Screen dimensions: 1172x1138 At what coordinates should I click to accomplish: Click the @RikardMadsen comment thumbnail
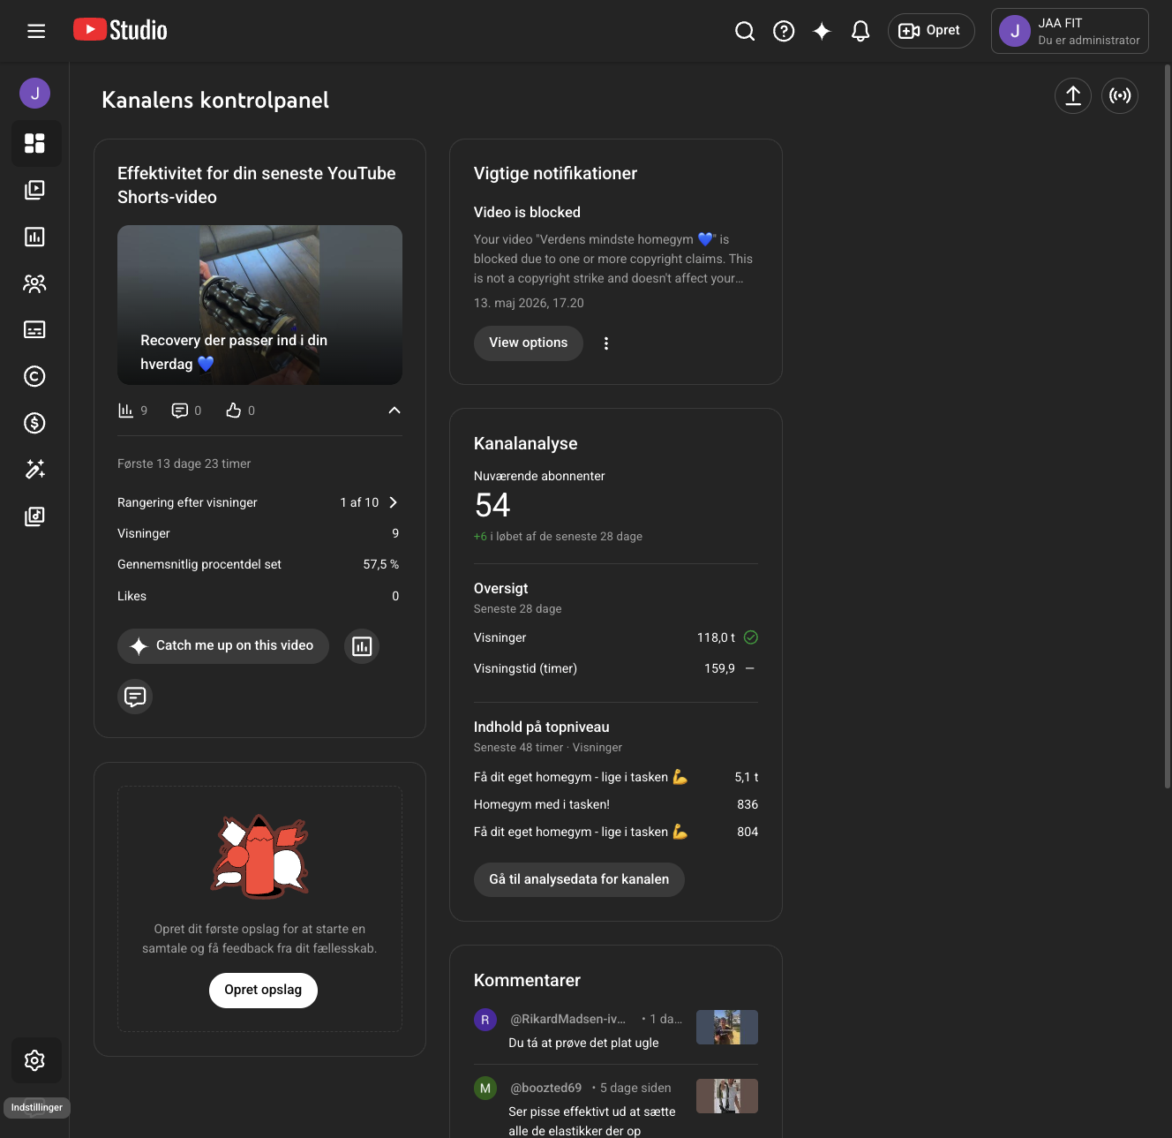(x=727, y=1027)
